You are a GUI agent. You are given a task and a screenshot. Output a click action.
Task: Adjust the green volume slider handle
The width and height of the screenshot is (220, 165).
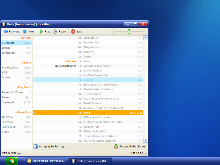[x=129, y=32]
